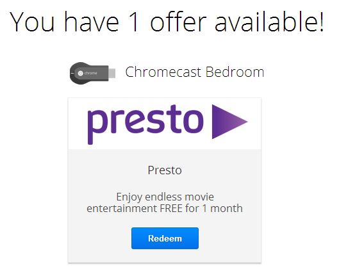Click the Chromecast dongle device image
The image size is (339, 278).
pos(92,73)
